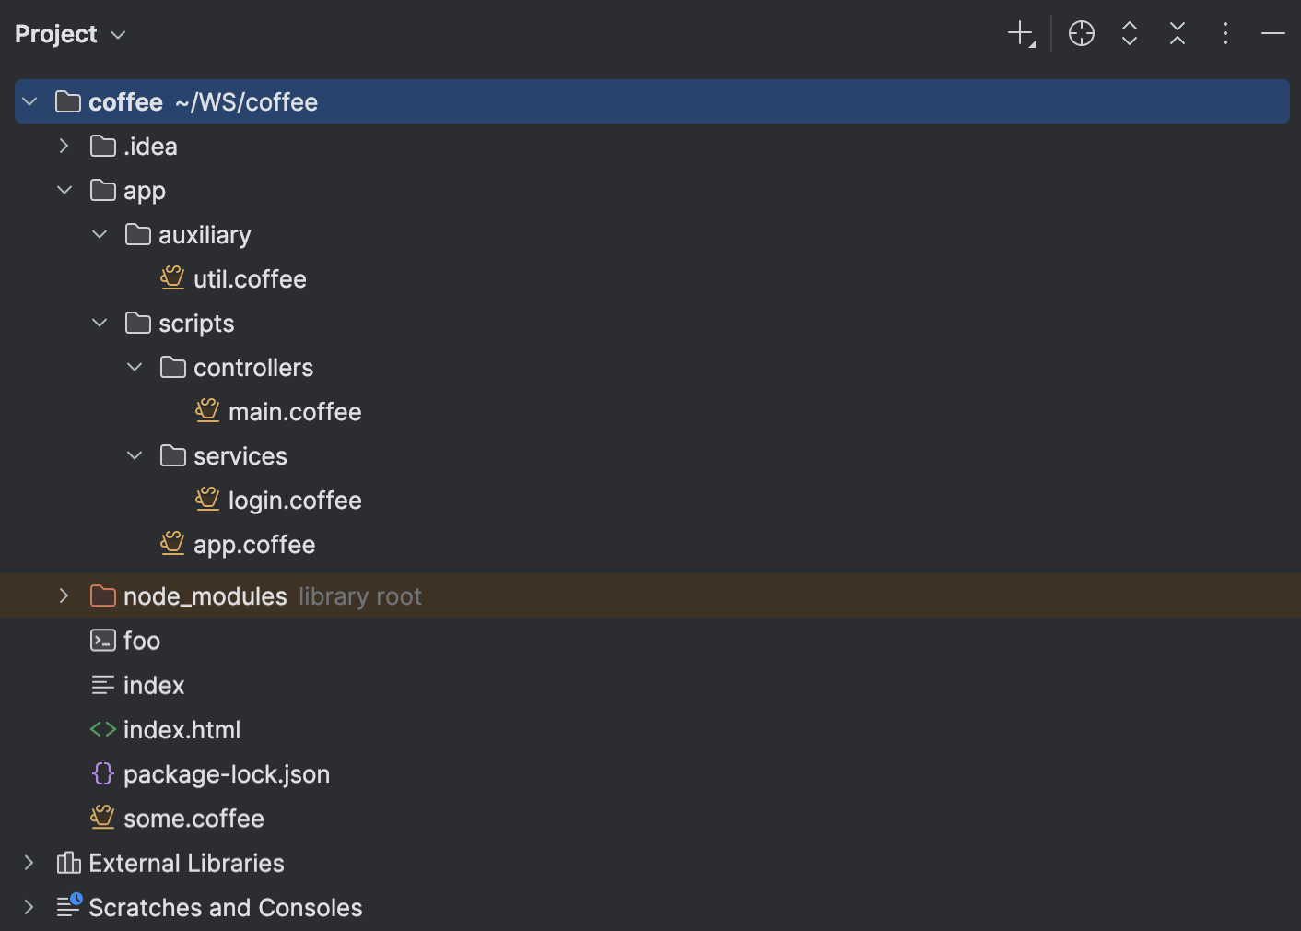This screenshot has height=931, width=1301.
Task: Click the External Libraries icon
Action: click(x=68, y=863)
